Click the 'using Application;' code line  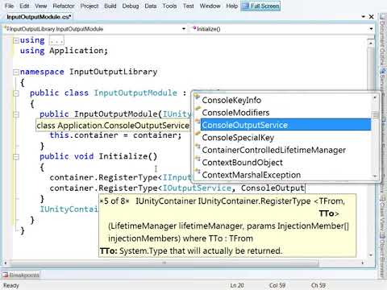point(64,51)
